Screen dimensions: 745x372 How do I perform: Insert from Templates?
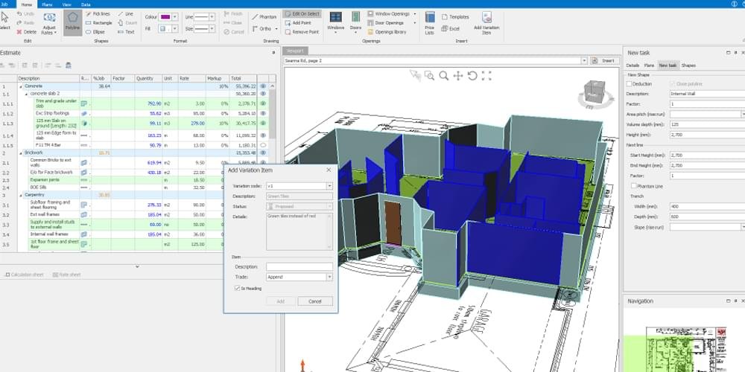pyautogui.click(x=455, y=16)
